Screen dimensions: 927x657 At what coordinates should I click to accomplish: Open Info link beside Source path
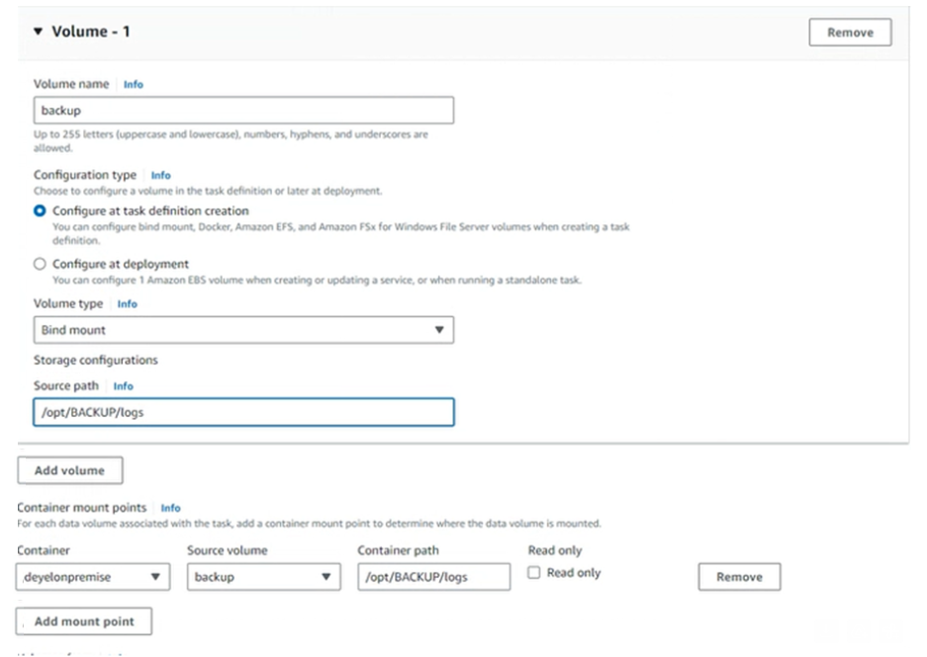coord(123,386)
